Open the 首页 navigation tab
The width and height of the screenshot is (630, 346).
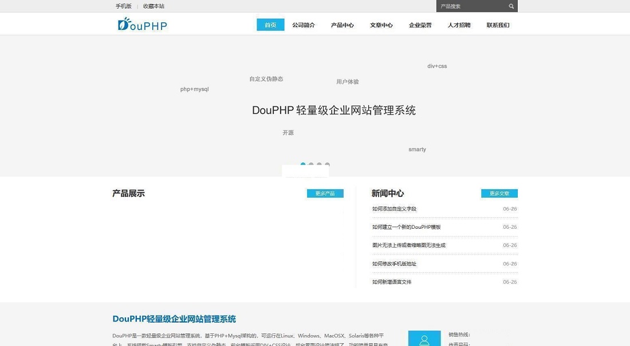pos(270,25)
